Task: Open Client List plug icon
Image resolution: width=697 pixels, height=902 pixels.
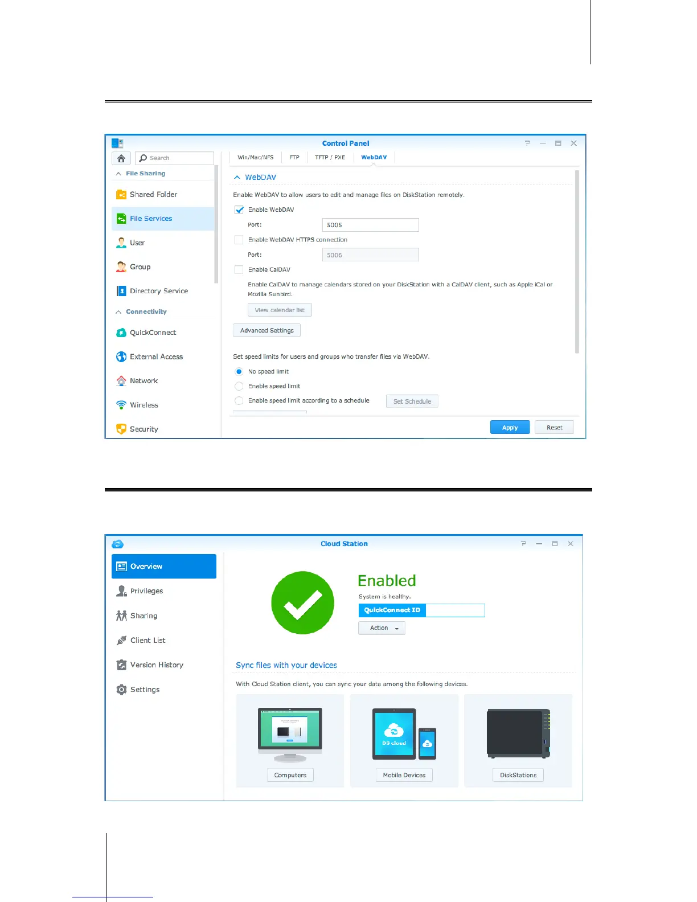Action: pos(121,640)
